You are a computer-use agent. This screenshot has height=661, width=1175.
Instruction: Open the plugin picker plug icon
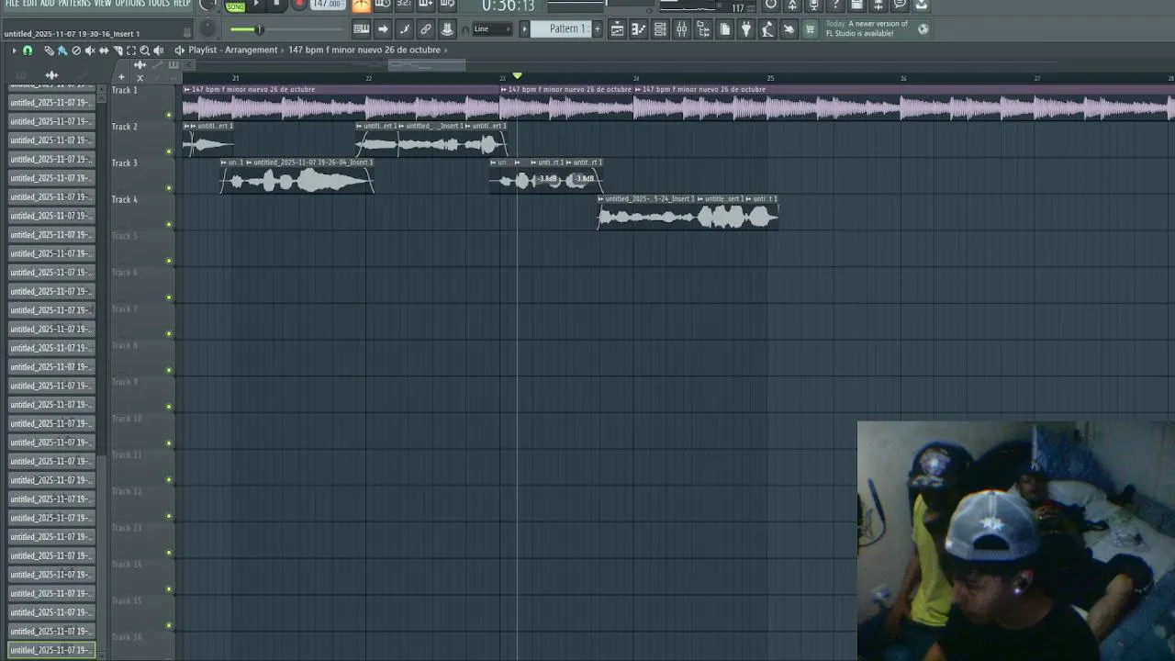point(745,29)
